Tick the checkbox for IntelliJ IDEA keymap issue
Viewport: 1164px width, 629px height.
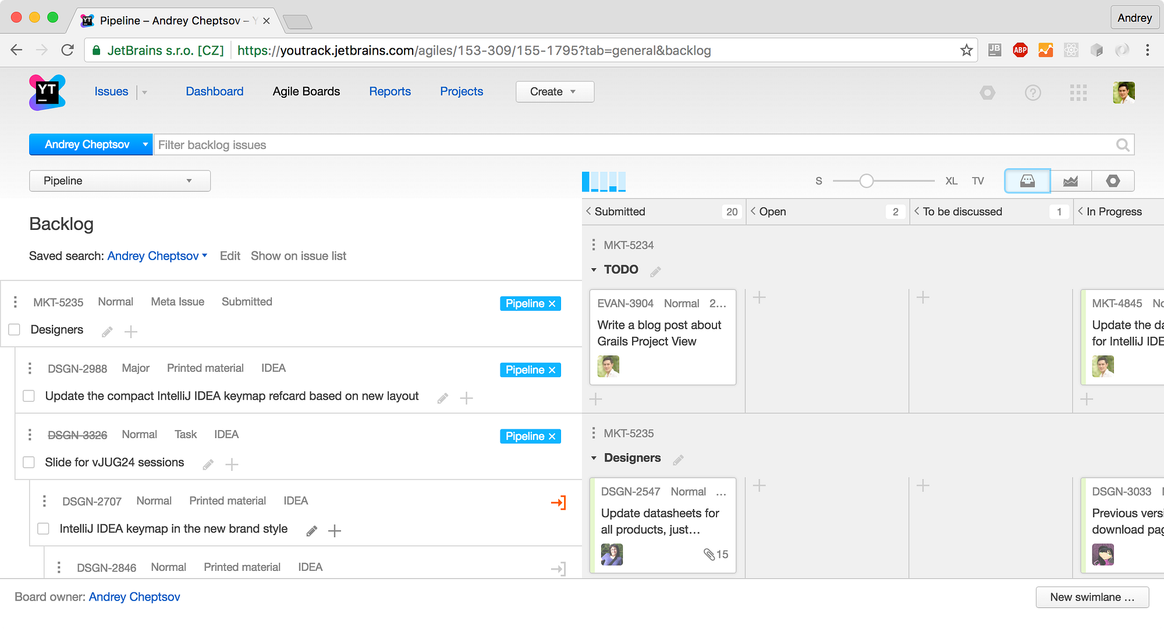click(x=43, y=529)
